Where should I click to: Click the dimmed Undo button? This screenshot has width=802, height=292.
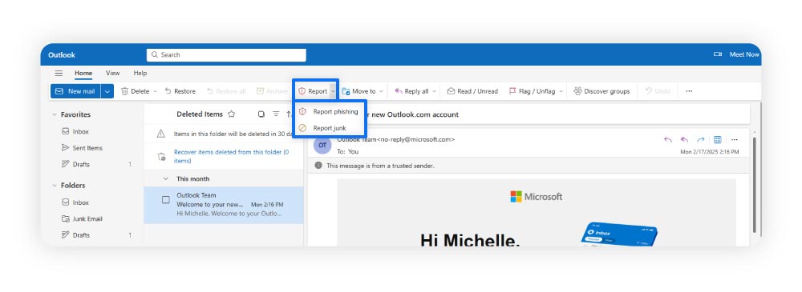pyautogui.click(x=658, y=91)
